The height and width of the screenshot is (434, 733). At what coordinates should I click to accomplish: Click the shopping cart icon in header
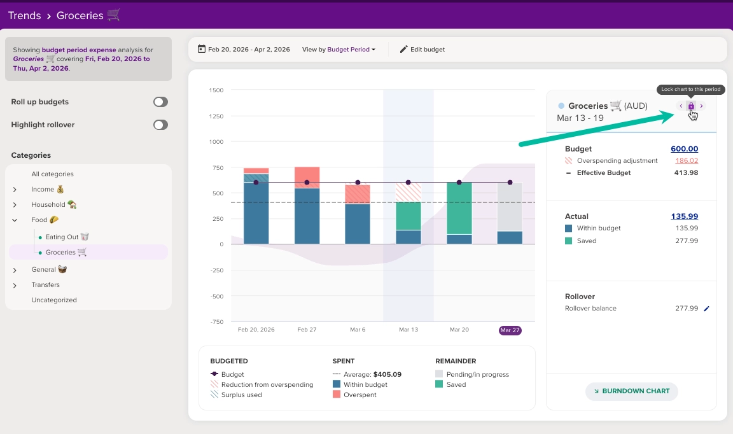pos(114,15)
